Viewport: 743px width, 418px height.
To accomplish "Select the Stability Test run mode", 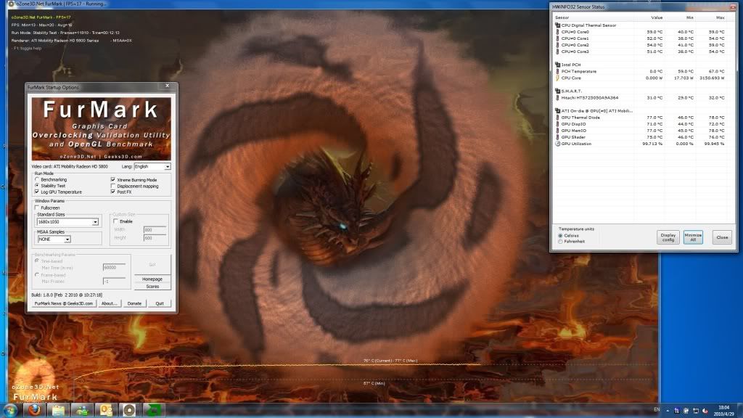I will pyautogui.click(x=37, y=186).
